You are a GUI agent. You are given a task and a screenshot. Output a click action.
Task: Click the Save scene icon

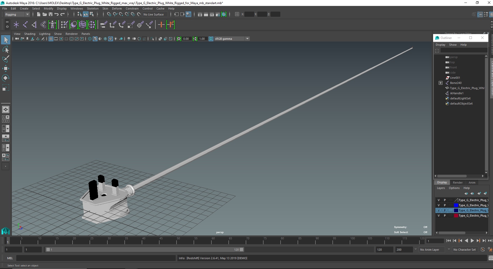point(51,14)
